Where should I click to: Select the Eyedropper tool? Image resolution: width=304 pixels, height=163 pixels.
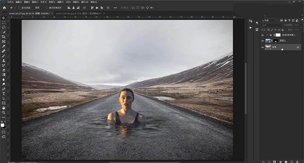coord(3,46)
